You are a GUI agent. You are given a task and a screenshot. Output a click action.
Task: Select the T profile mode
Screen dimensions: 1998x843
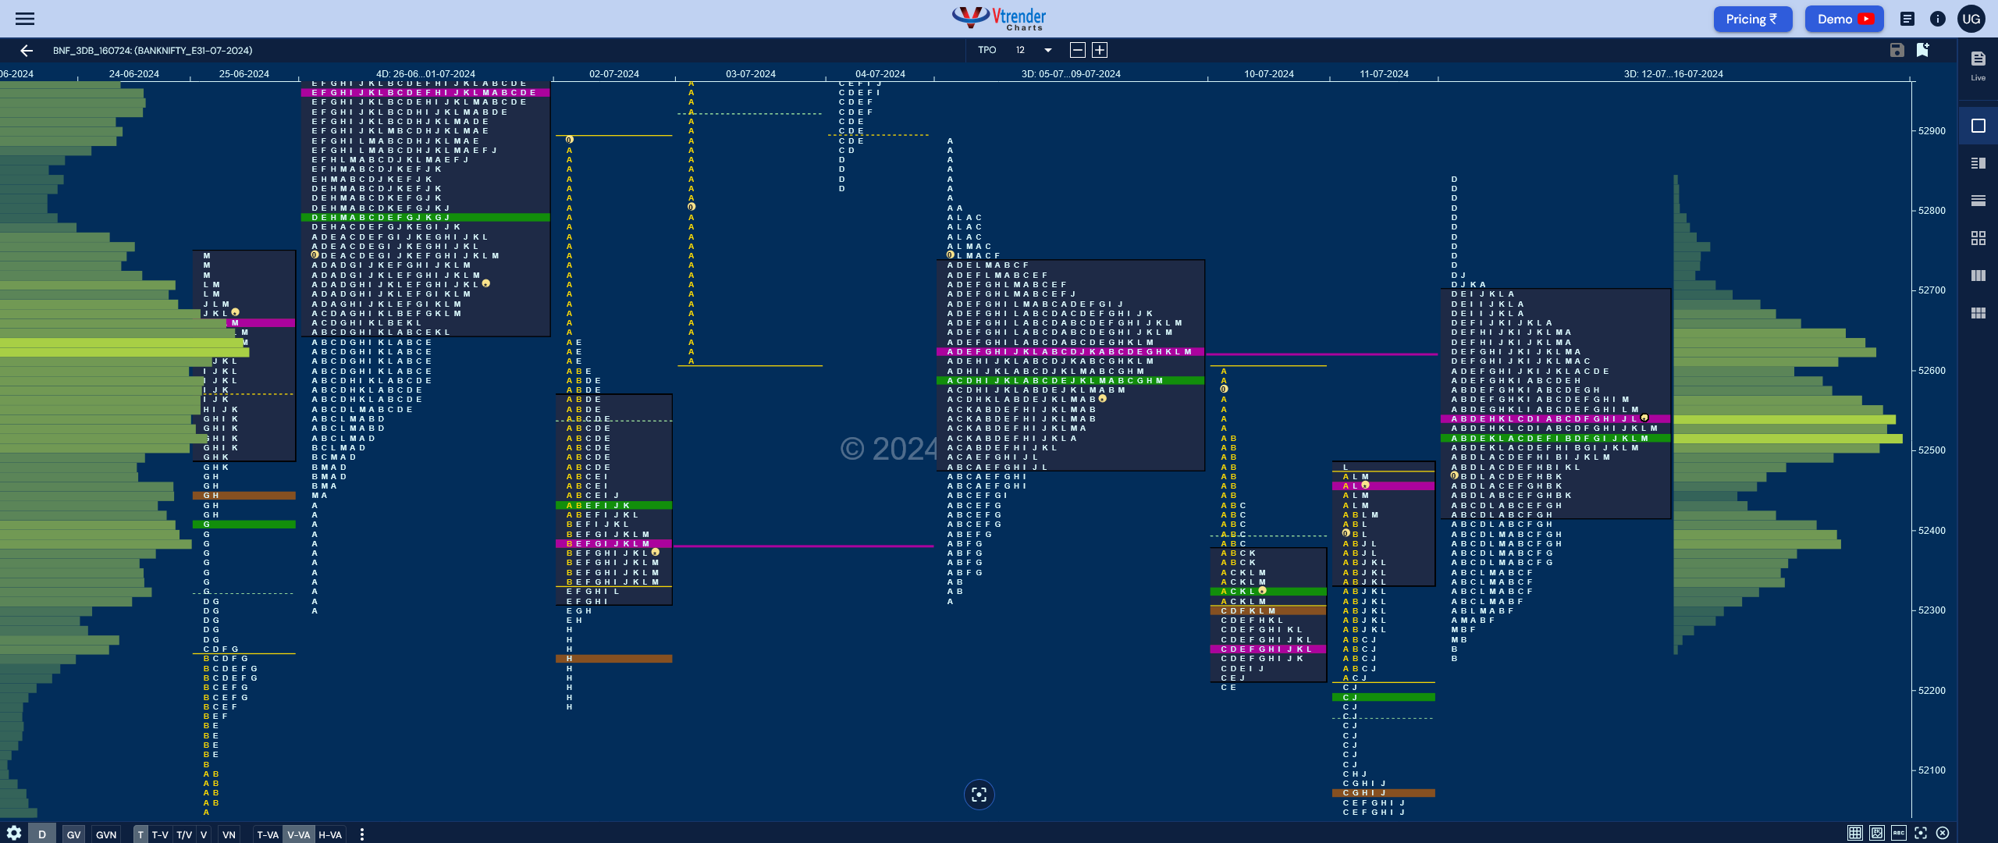pyautogui.click(x=140, y=834)
